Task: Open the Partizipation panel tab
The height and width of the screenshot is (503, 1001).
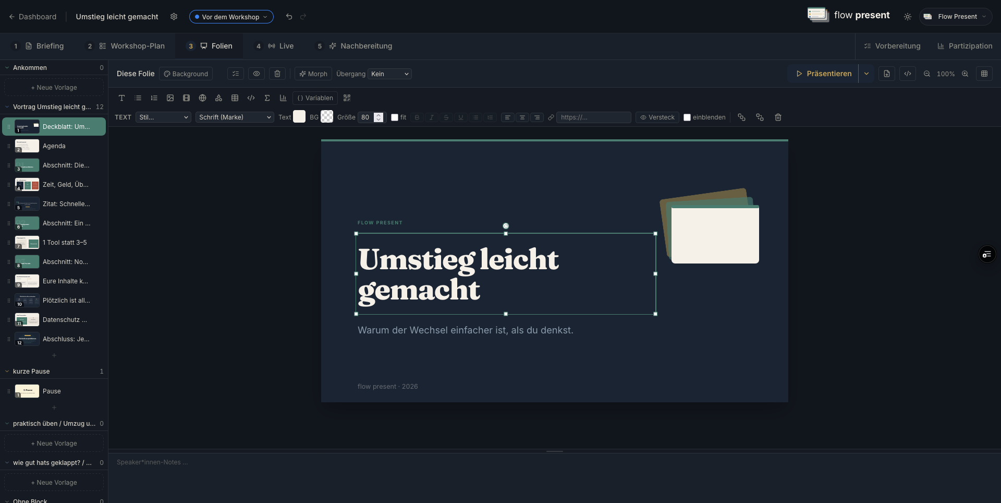Action: coord(965,46)
